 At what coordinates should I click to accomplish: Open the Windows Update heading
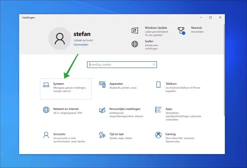click(156, 27)
